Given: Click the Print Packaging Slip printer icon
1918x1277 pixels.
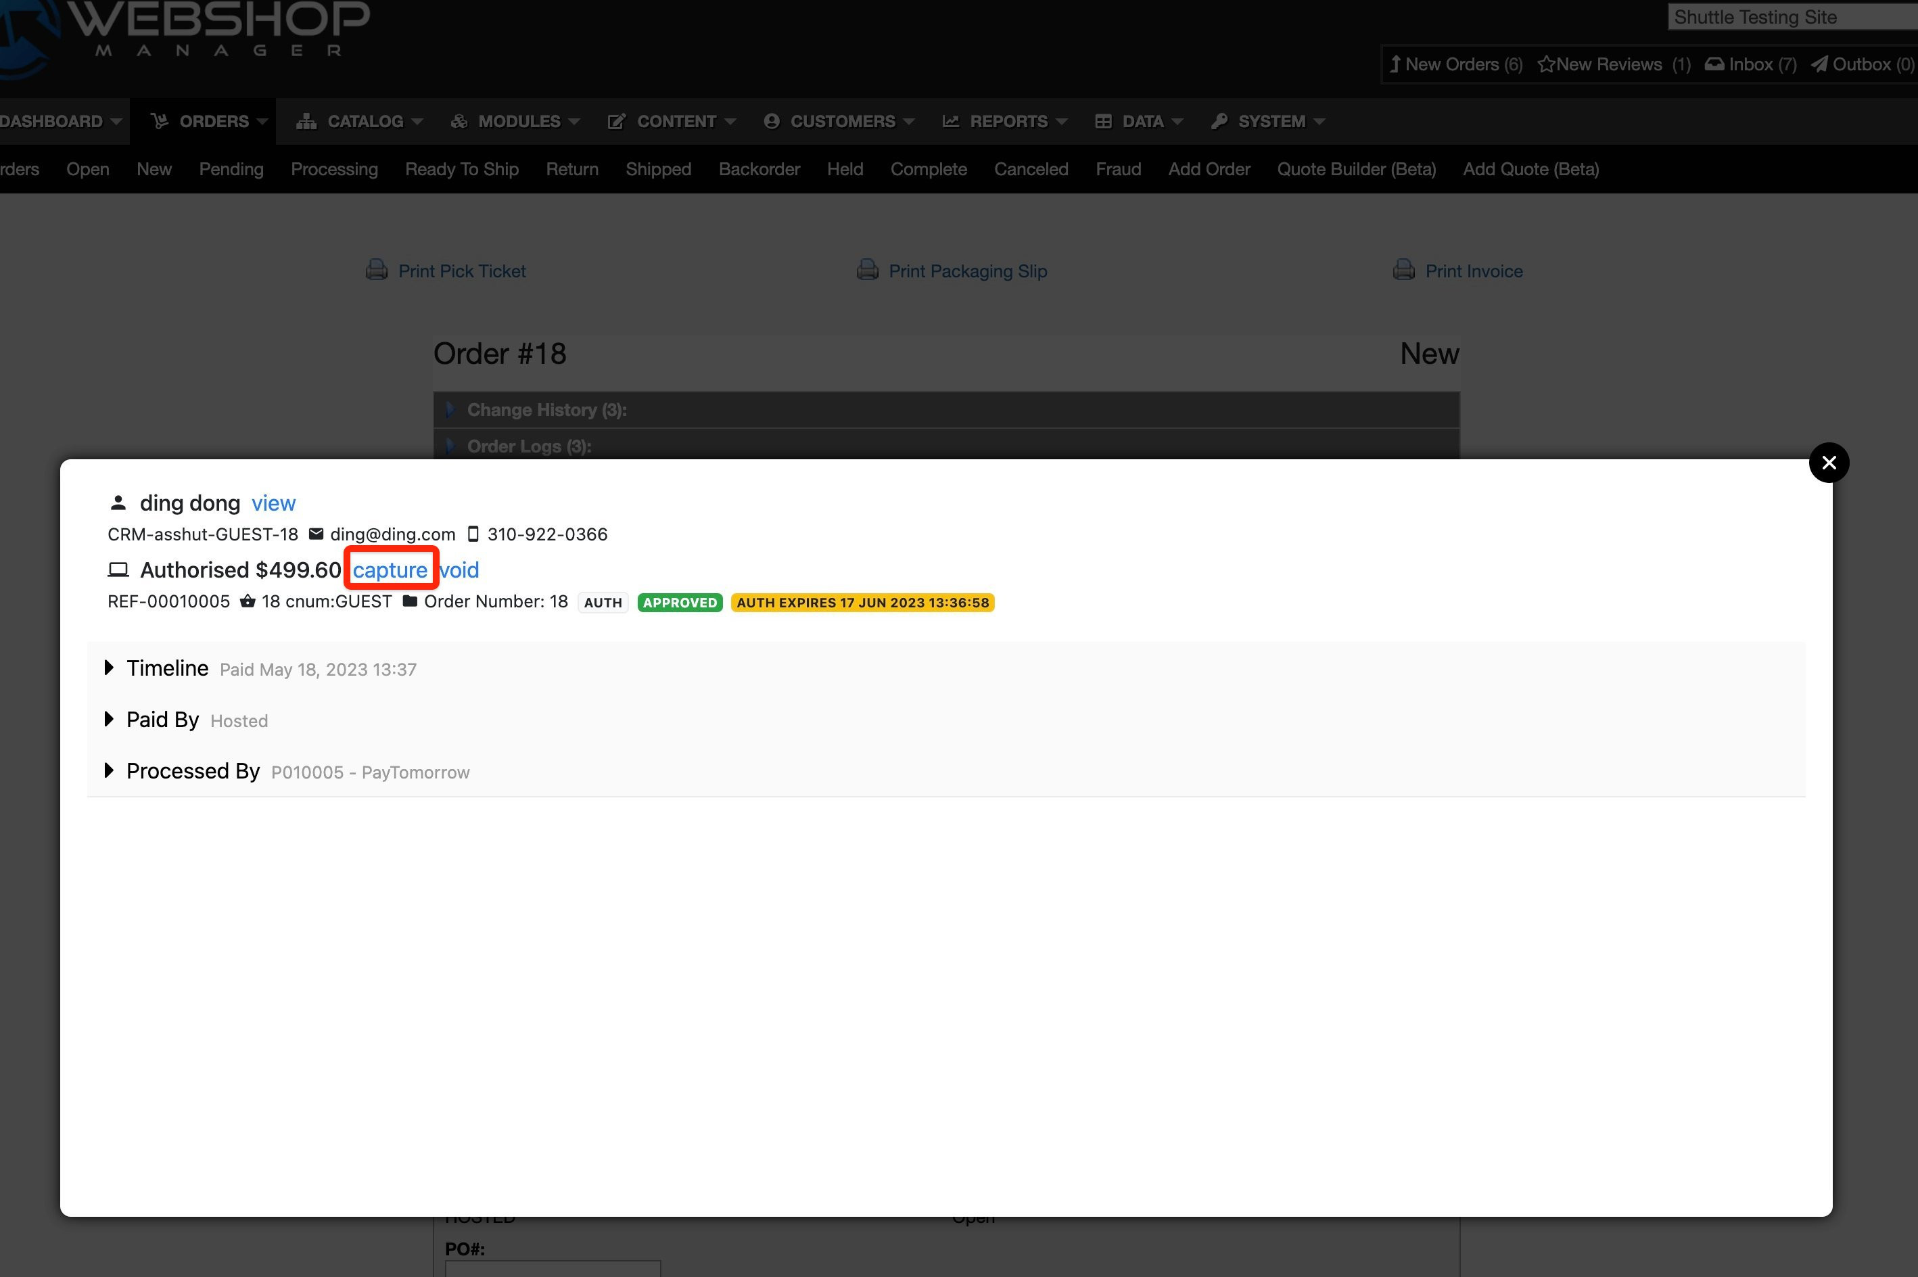Looking at the screenshot, I should 867,270.
